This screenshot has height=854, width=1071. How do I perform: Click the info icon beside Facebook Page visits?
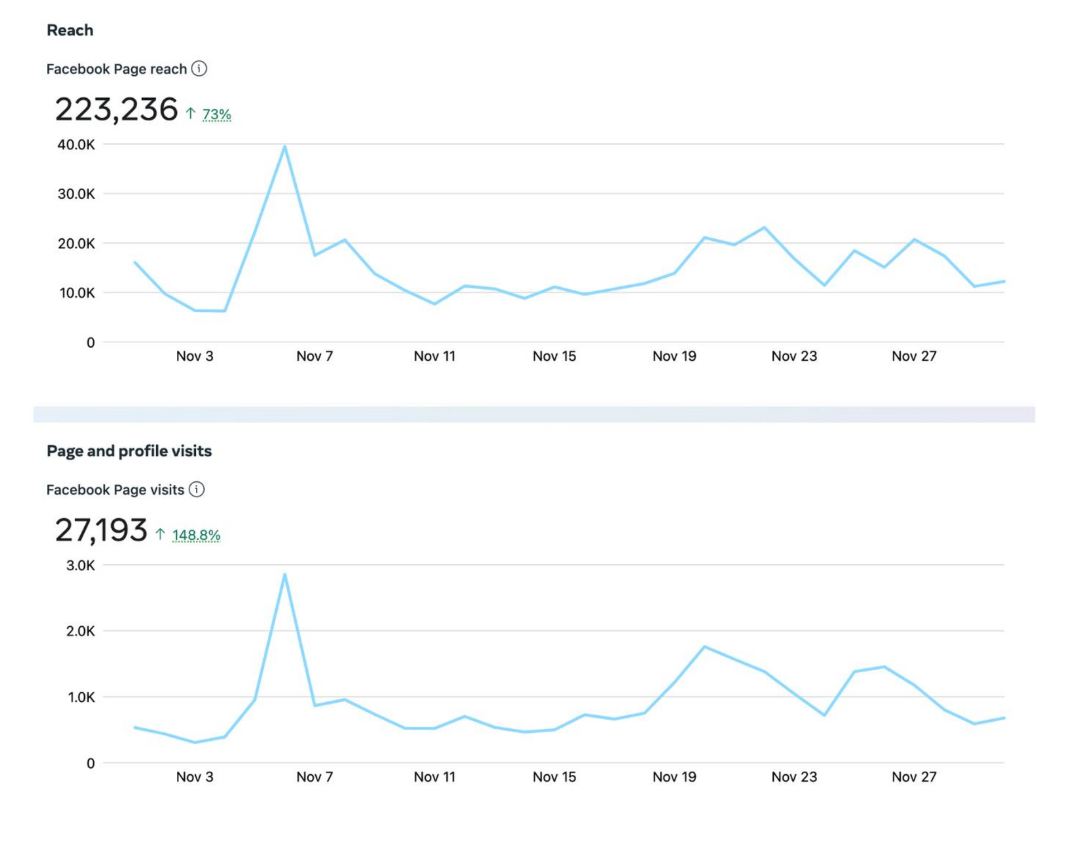tap(197, 490)
